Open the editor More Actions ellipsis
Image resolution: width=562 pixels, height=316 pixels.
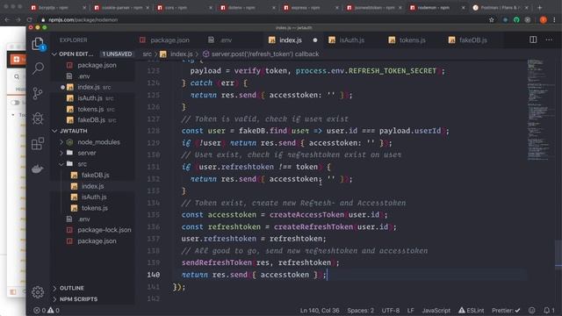coord(549,39)
